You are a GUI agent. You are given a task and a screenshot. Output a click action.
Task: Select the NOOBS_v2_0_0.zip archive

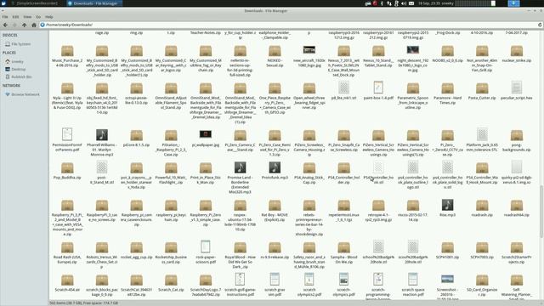click(448, 51)
